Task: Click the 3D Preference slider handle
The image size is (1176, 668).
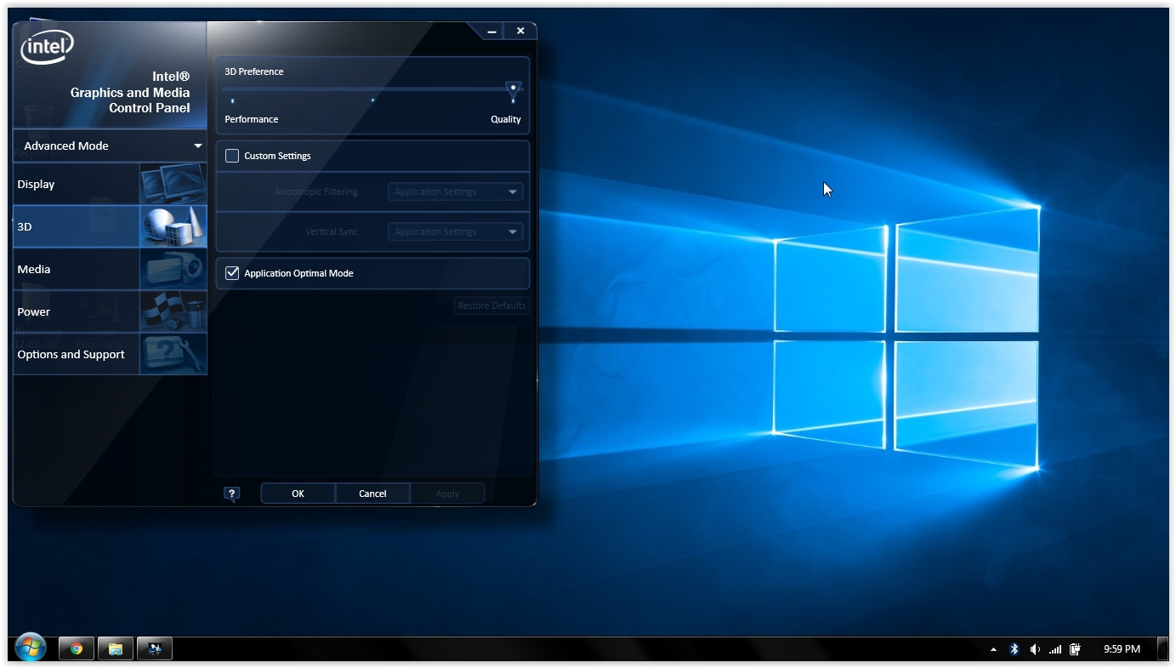Action: point(513,88)
